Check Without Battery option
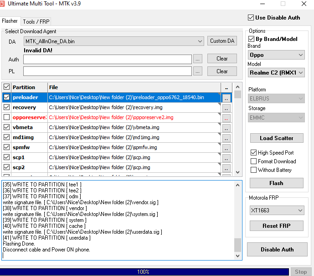 pos(253,170)
